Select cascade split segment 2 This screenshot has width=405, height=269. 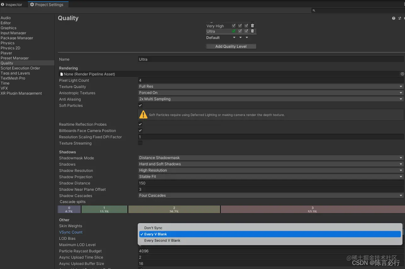[x=174, y=209]
